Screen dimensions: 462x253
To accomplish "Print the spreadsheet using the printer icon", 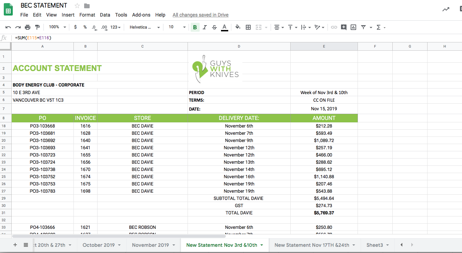I will (x=28, y=27).
